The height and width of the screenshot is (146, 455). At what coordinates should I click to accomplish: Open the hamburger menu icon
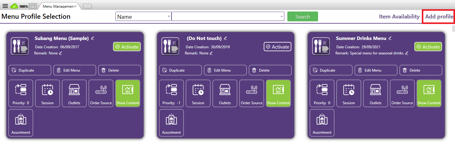click(5, 6)
